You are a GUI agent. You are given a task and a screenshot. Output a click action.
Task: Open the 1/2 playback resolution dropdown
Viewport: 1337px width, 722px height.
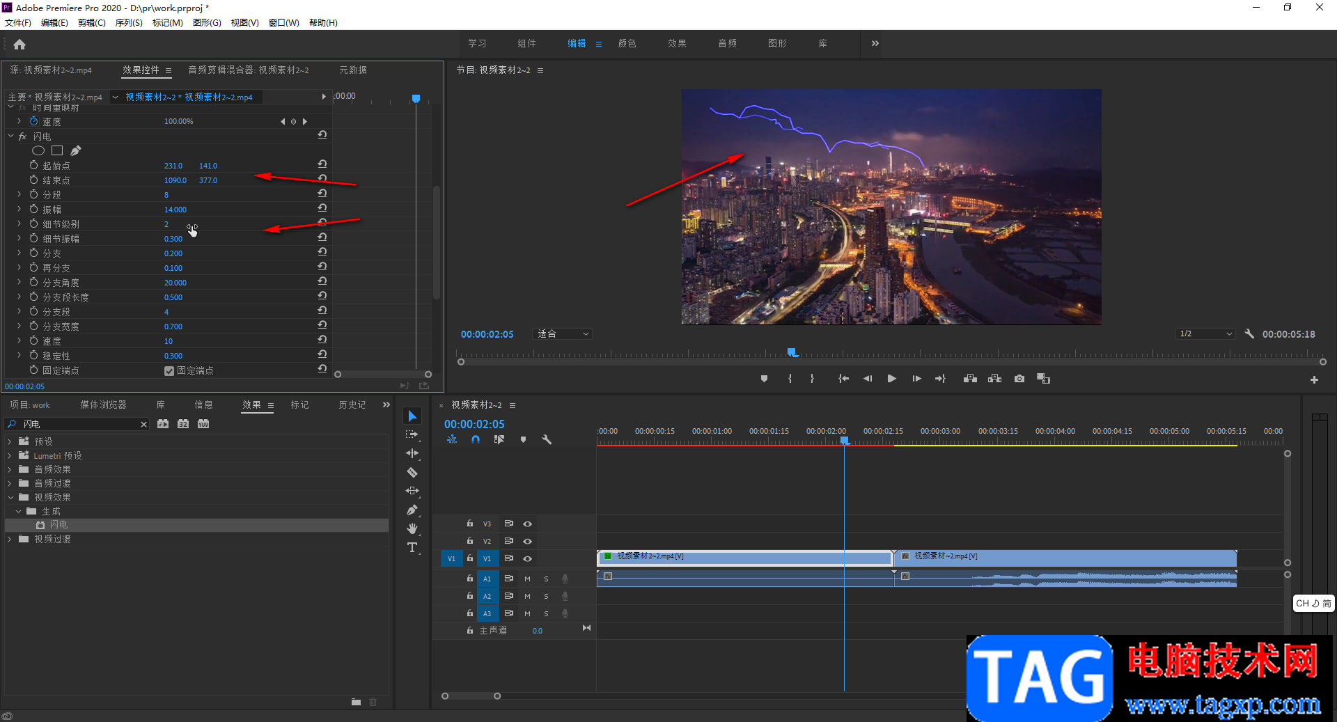(1205, 333)
